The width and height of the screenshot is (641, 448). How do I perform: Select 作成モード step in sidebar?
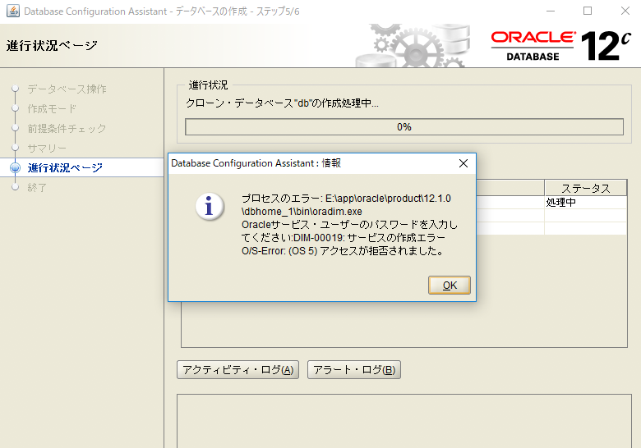[x=52, y=108]
